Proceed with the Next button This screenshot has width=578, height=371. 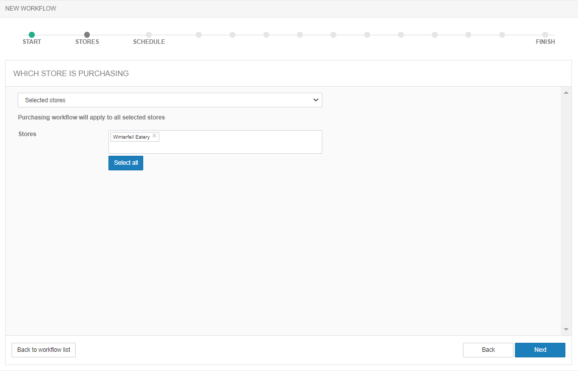click(x=540, y=350)
